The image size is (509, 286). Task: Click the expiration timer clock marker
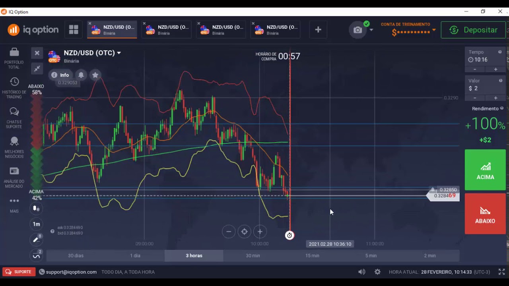[x=289, y=236]
